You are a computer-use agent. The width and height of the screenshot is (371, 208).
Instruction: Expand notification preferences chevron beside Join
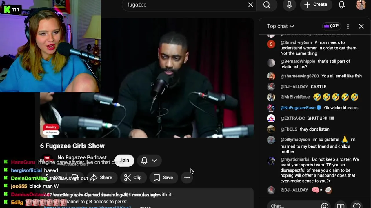tap(154, 161)
